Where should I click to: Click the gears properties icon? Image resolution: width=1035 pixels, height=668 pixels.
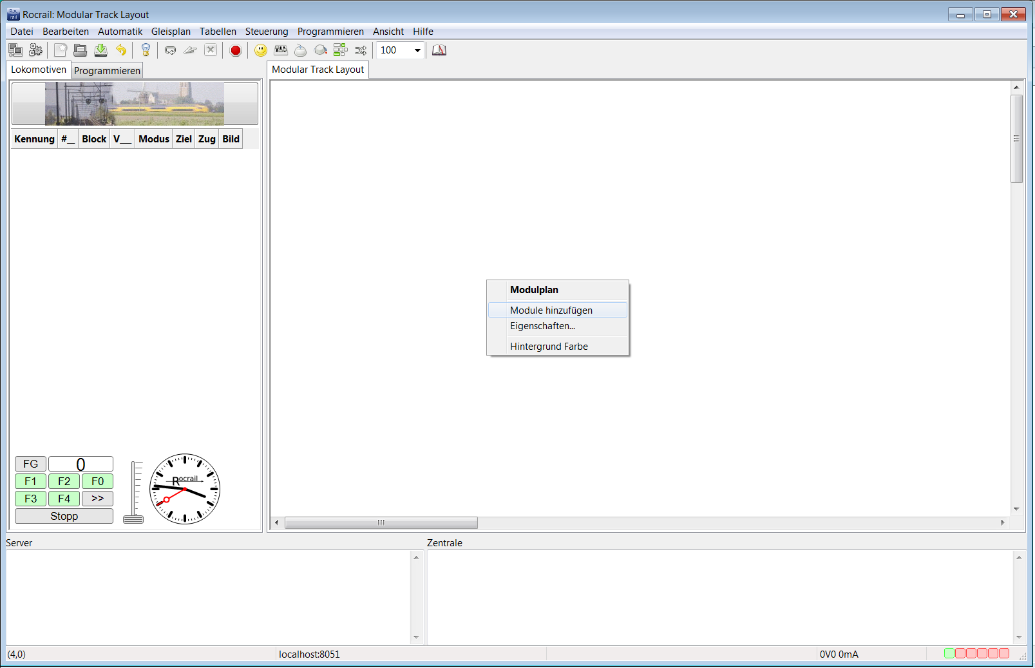pyautogui.click(x=36, y=50)
